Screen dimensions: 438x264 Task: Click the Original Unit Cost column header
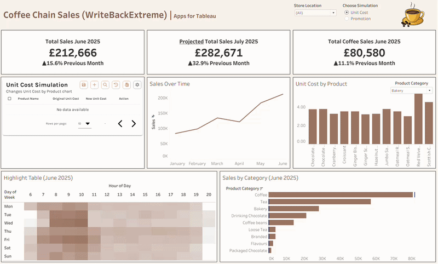(66, 99)
